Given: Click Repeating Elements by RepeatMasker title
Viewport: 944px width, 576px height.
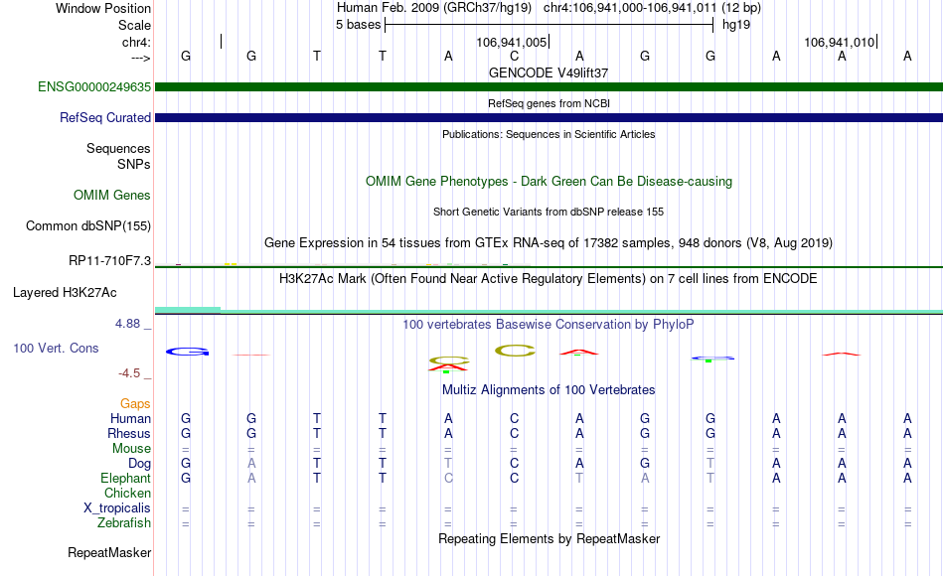Looking at the screenshot, I should (549, 538).
